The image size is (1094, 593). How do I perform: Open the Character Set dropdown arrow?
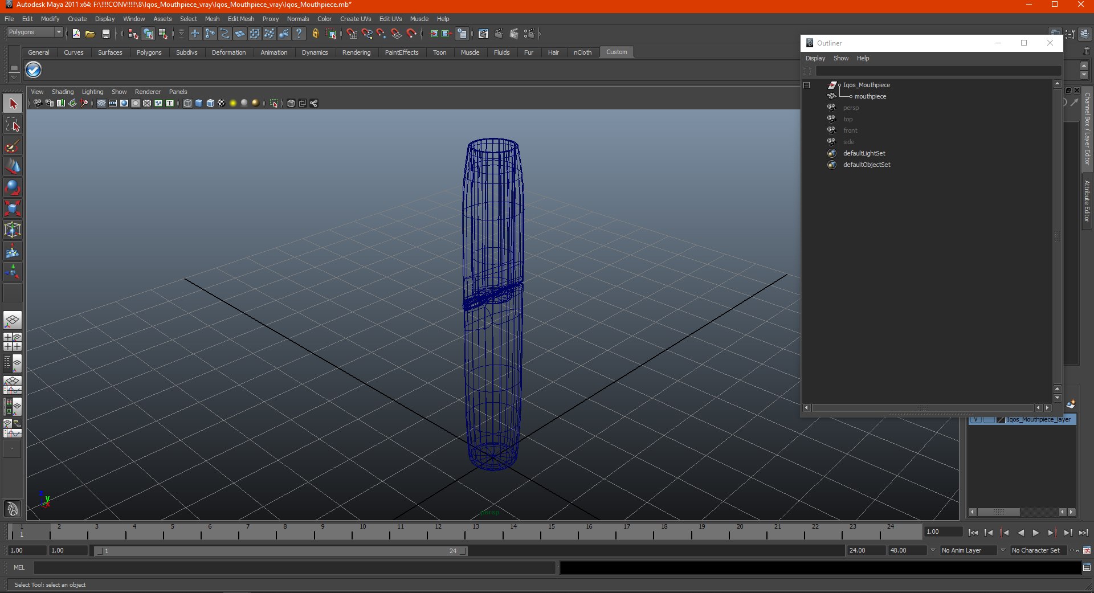[x=1003, y=550]
